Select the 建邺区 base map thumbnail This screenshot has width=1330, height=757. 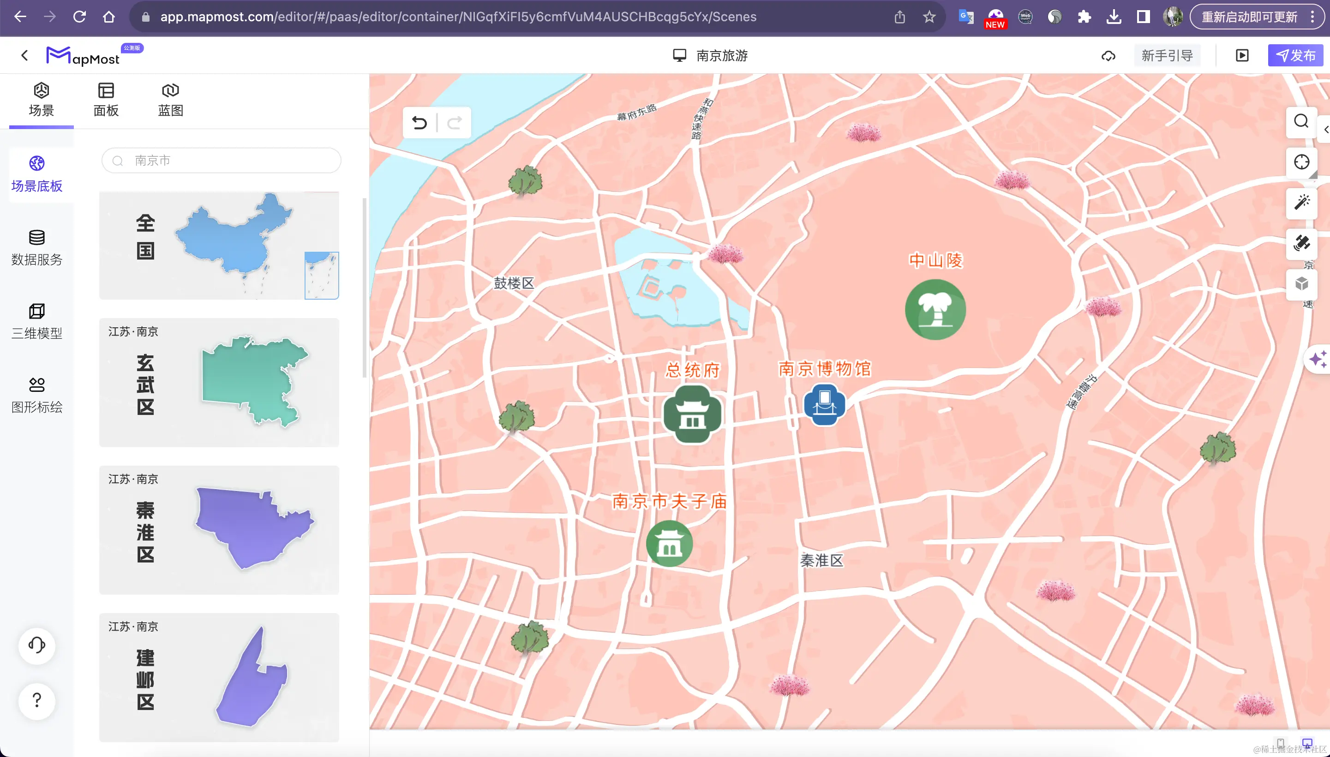coord(219,677)
